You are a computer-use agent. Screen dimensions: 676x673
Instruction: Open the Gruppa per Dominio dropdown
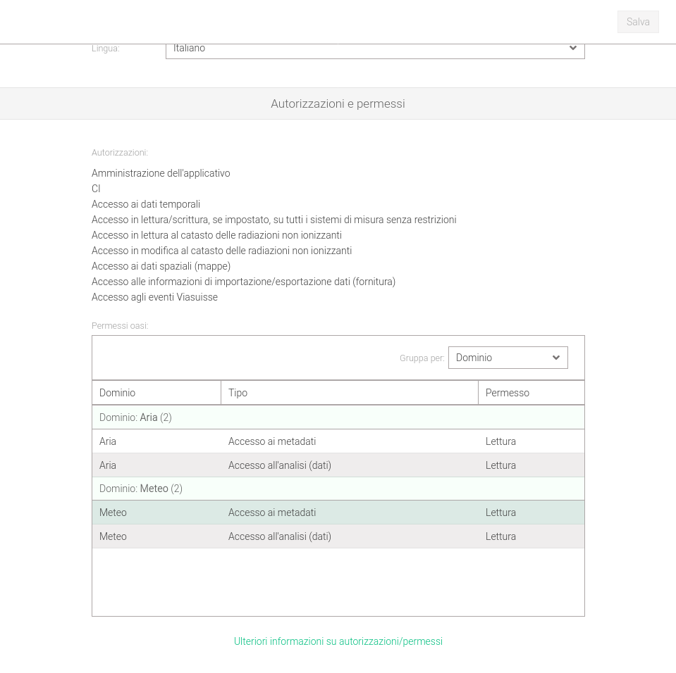point(499,358)
